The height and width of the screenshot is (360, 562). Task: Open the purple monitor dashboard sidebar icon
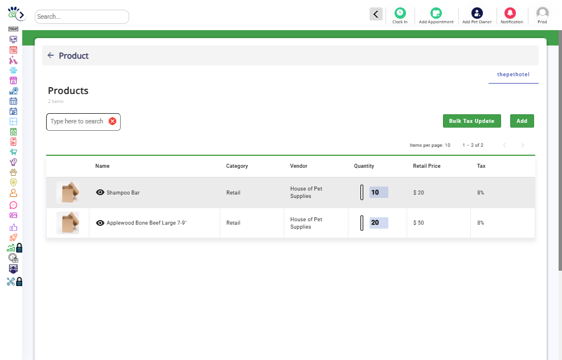click(13, 39)
